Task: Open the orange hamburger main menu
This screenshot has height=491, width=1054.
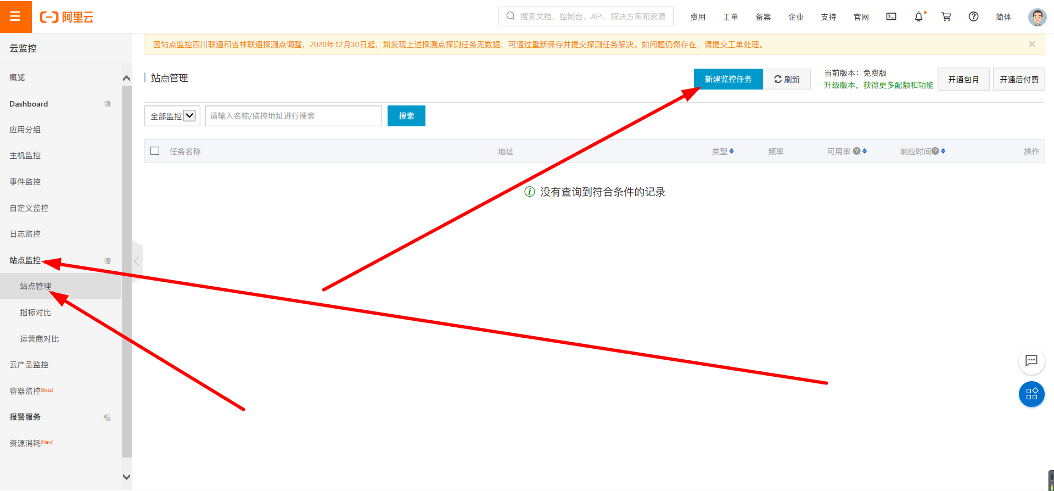Action: pos(15,16)
